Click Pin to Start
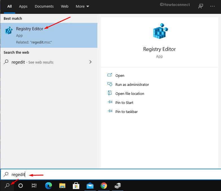Viewport: 221px width, 191px height. 124,103
